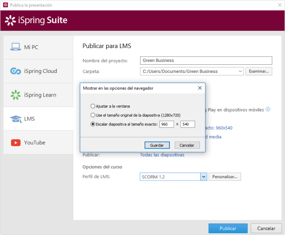Click the blue Publicar button

point(228,228)
